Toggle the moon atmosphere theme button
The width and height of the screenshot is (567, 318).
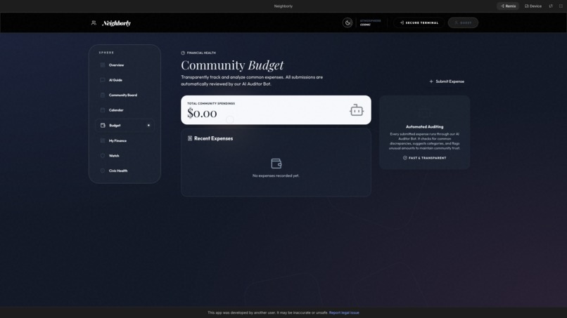347,22
